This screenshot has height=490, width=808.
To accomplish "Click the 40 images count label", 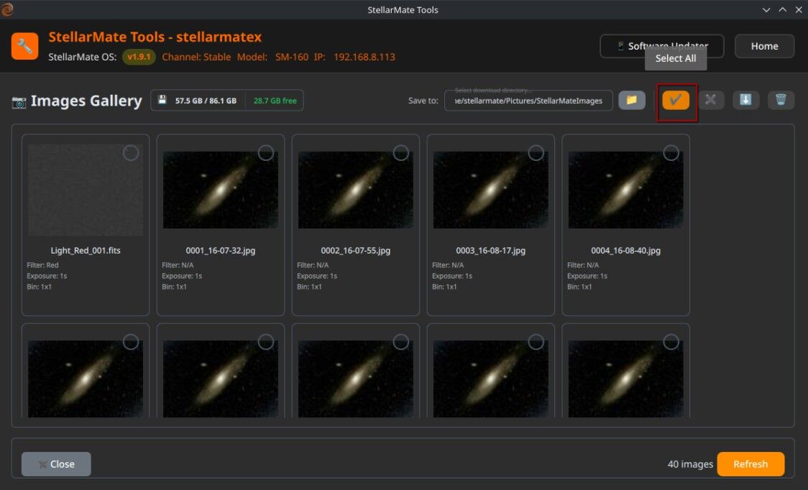I will [690, 464].
